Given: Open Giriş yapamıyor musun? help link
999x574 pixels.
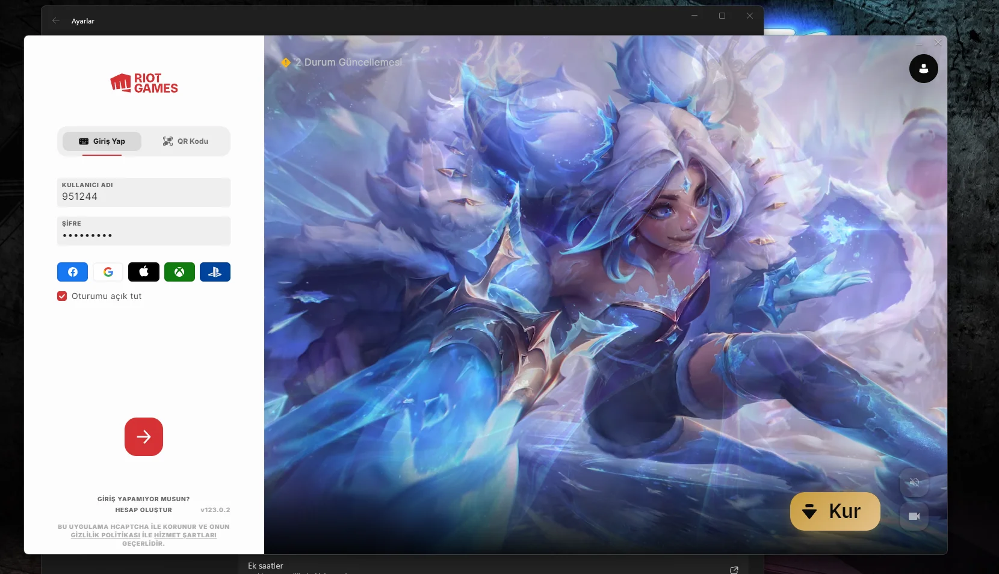Looking at the screenshot, I should (x=144, y=499).
